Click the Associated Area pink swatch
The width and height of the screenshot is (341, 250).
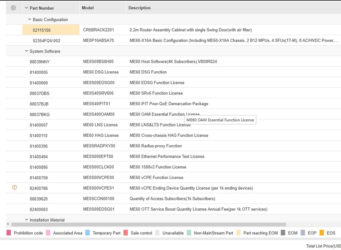pyautogui.click(x=48, y=233)
